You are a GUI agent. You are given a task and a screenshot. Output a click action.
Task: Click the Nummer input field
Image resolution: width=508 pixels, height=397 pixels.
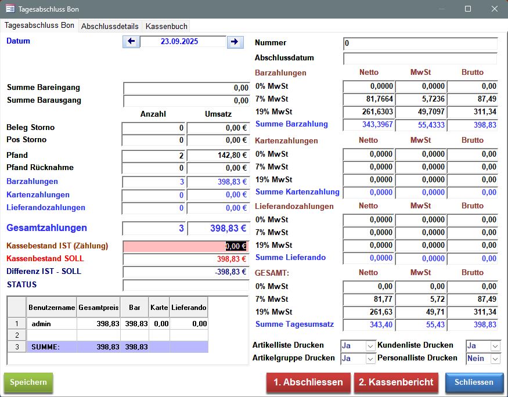tap(420, 44)
